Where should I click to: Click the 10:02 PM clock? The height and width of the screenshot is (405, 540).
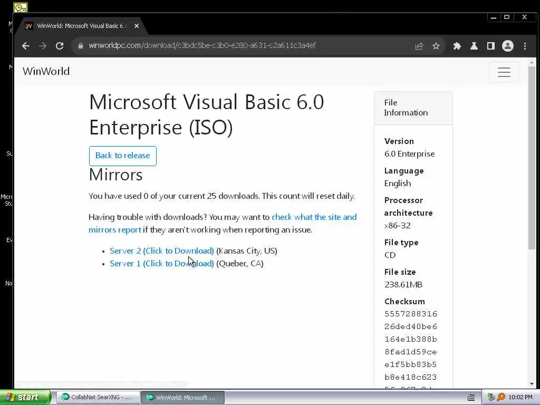[520, 397]
